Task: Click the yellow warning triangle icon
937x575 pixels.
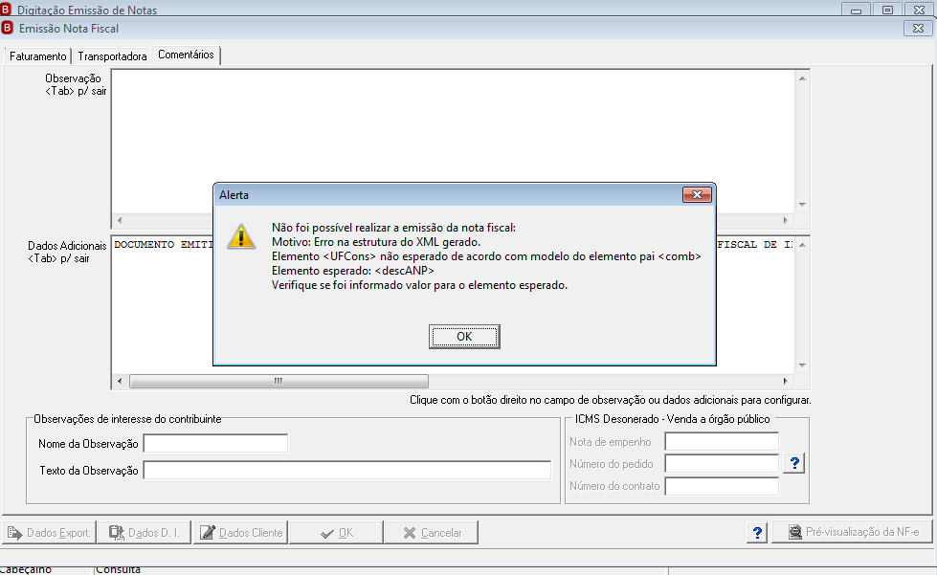Action: point(241,237)
